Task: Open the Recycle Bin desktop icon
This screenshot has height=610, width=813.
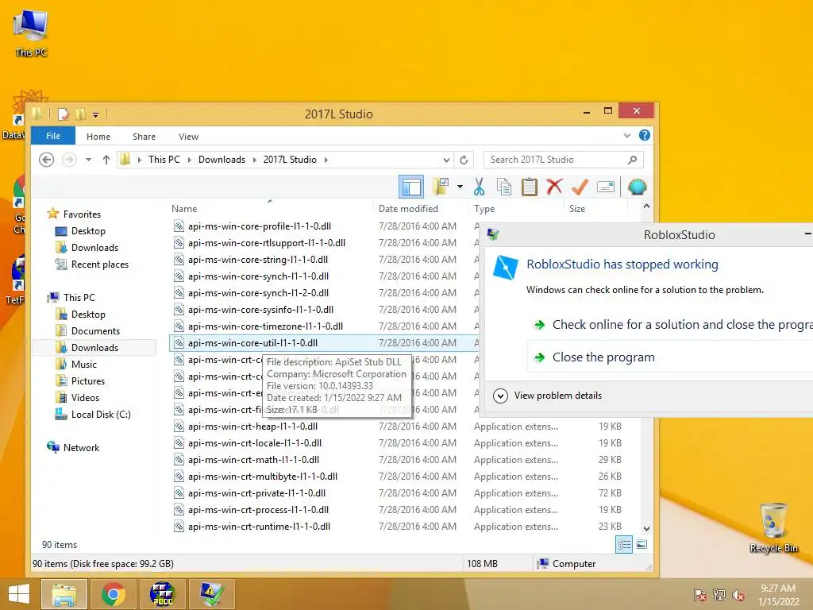Action: click(x=773, y=527)
